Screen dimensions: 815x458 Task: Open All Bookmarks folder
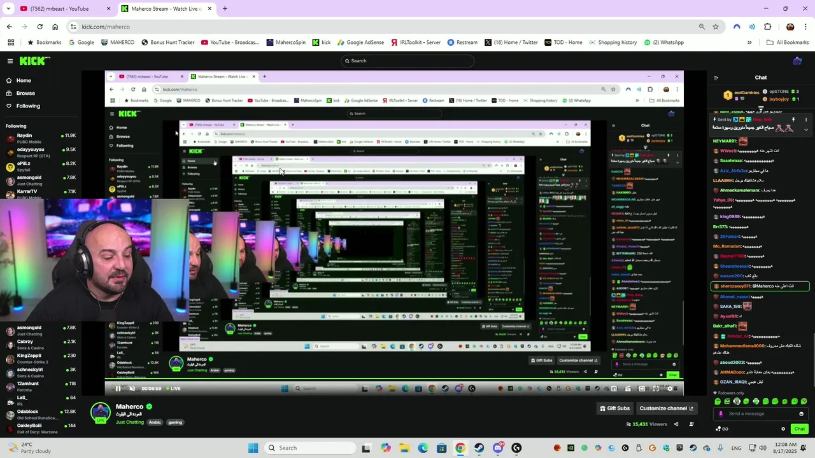click(788, 43)
